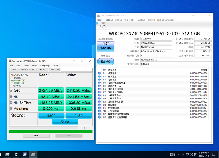
Task: Click the status circle for SMART ID 05
Action: pos(99,86)
